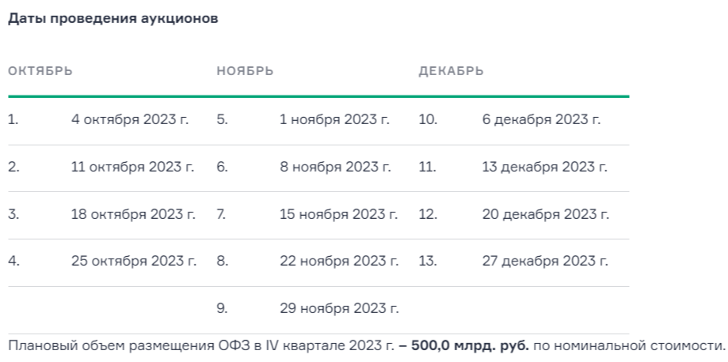Image resolution: width=728 pixels, height=362 pixels.
Task: Click the date 1 ноября 2023 г.
Action: (x=334, y=120)
